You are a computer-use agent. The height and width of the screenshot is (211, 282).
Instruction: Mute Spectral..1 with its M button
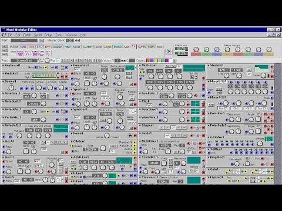click(x=131, y=104)
